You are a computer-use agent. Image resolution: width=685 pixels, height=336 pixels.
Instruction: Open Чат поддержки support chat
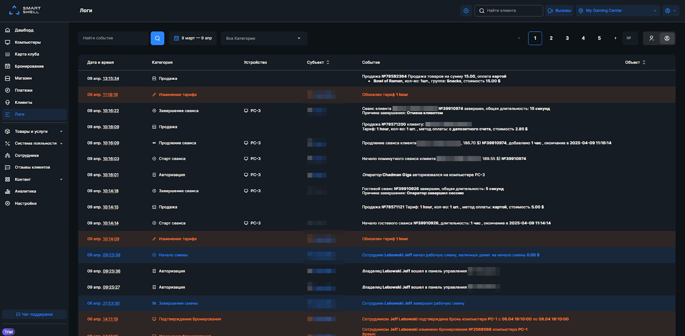tap(34, 315)
